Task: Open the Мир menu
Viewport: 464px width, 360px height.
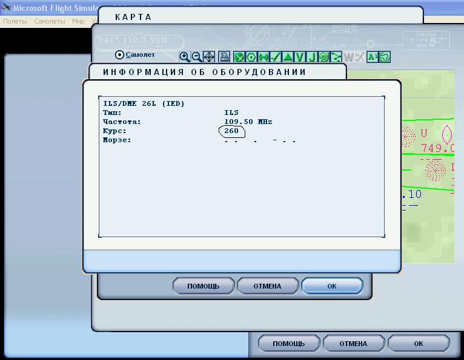Action: 78,21
